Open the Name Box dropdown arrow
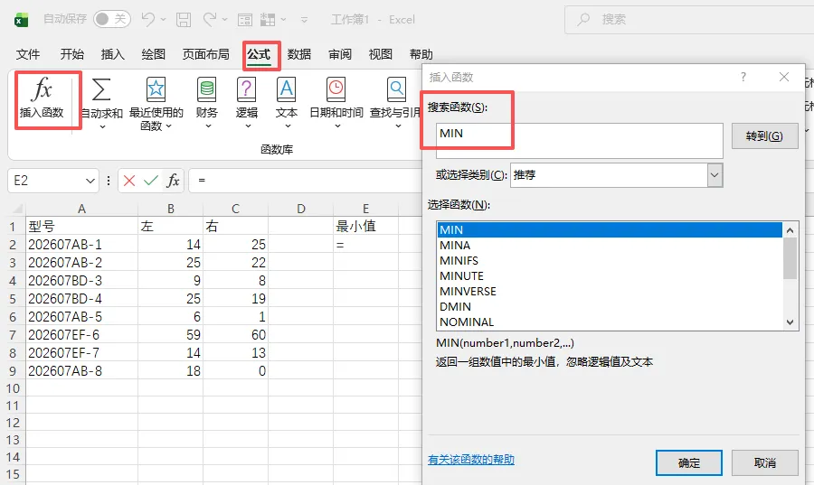Viewport: 814px width, 485px height. pos(90,181)
